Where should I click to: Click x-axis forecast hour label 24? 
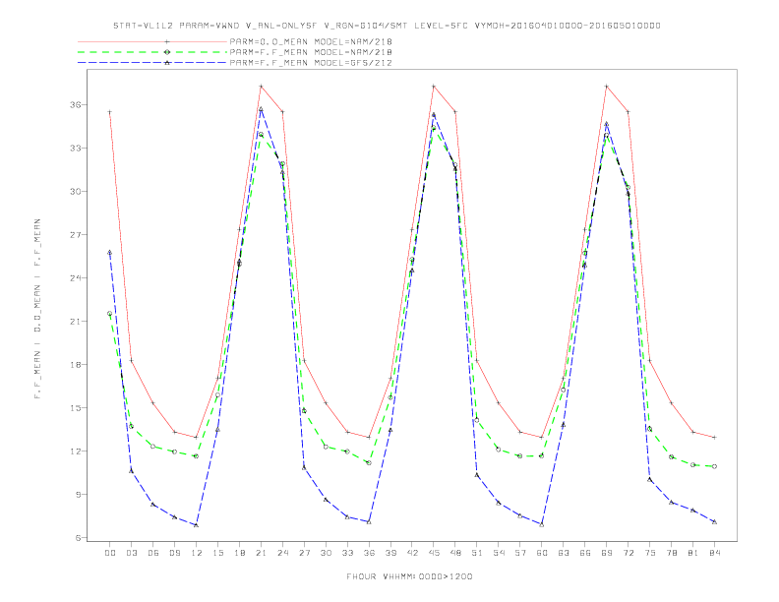coord(282,553)
